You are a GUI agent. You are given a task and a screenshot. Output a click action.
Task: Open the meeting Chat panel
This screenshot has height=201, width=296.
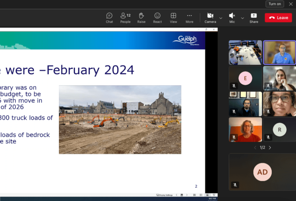(109, 18)
